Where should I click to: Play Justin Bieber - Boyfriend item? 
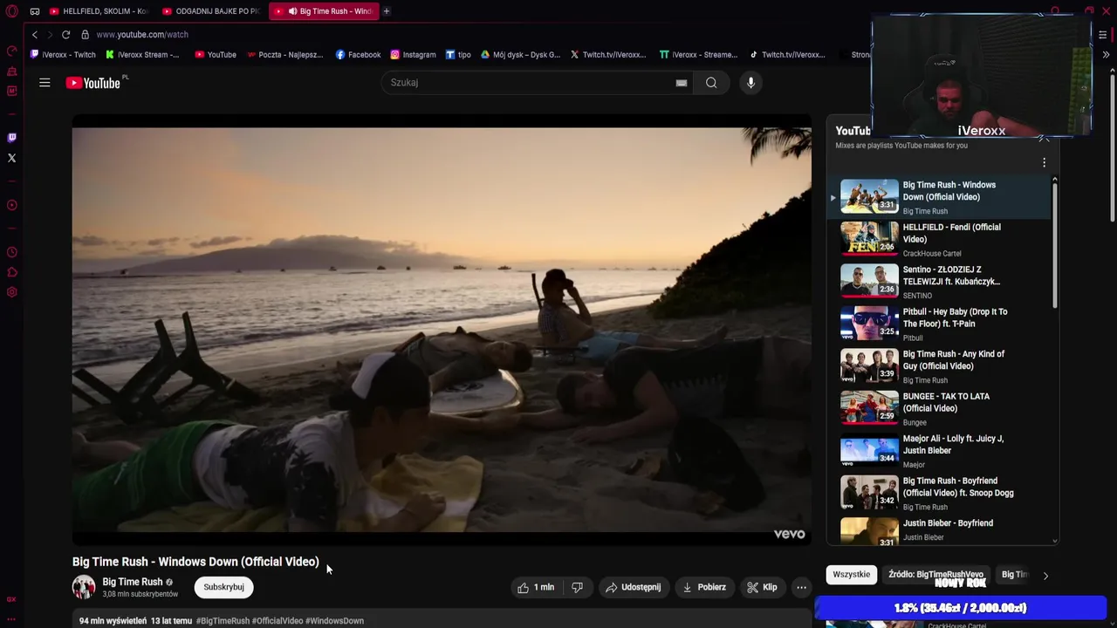pos(939,530)
